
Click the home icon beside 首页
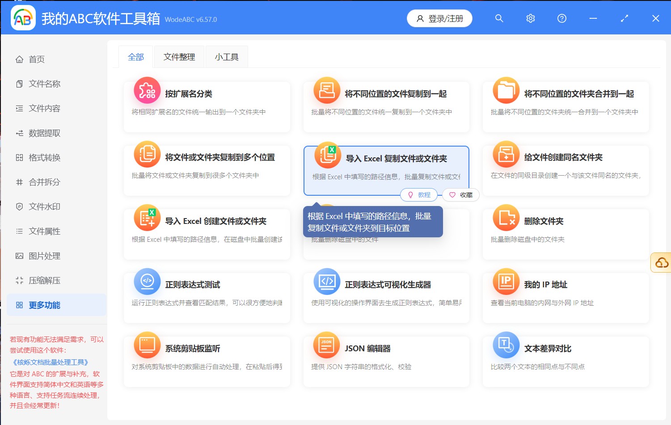[19, 59]
